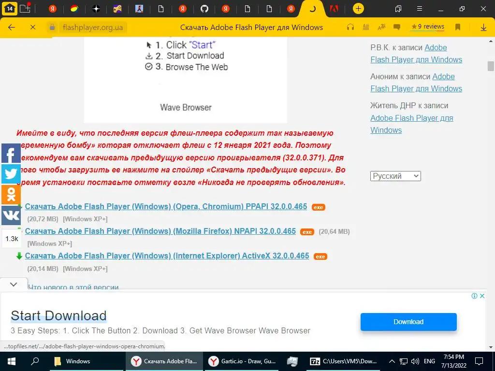Viewport: 495px width, 371px height.
Task: Switch the ENG input language
Action: click(429, 361)
